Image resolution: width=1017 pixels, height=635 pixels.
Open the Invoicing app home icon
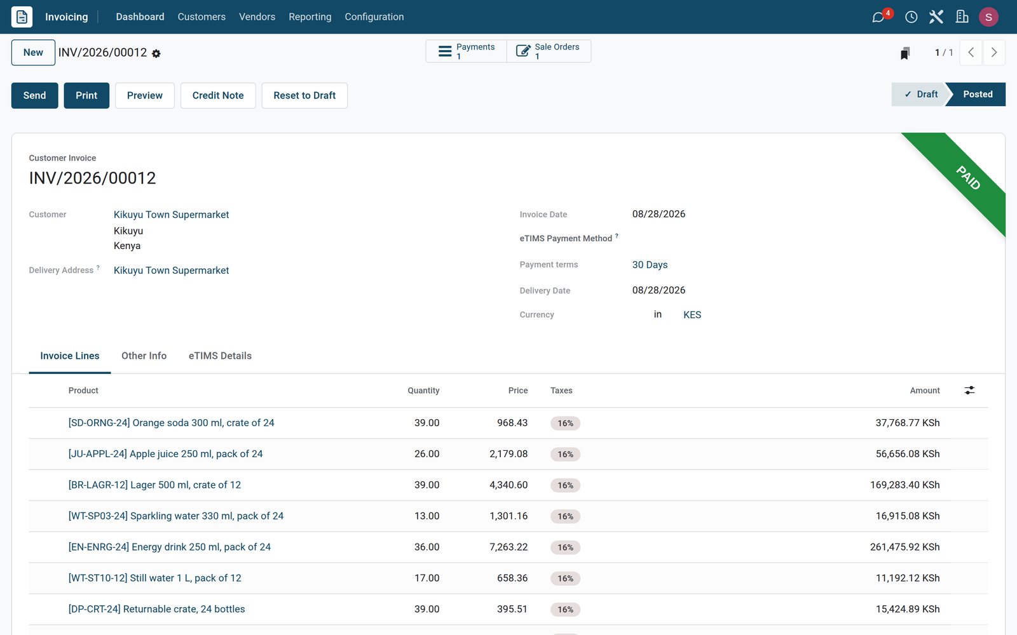[x=22, y=17]
